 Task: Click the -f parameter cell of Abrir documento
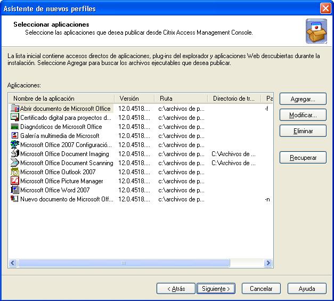coord(267,109)
